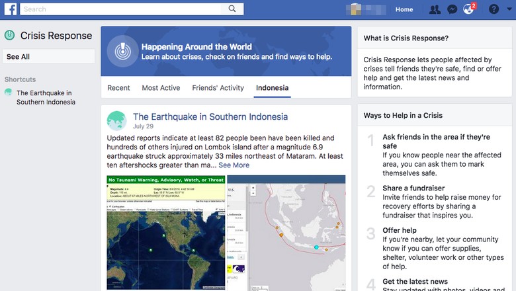Click the July 29 post date
The width and height of the screenshot is (516, 291).
(143, 126)
